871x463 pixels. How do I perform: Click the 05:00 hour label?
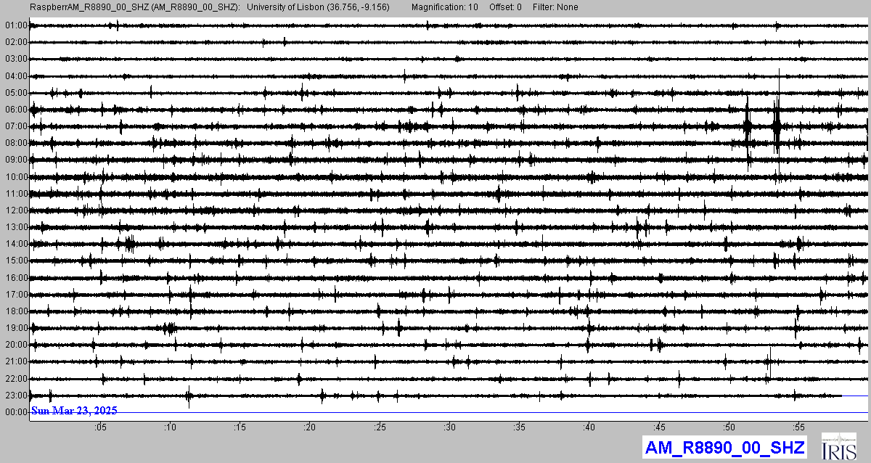click(16, 93)
